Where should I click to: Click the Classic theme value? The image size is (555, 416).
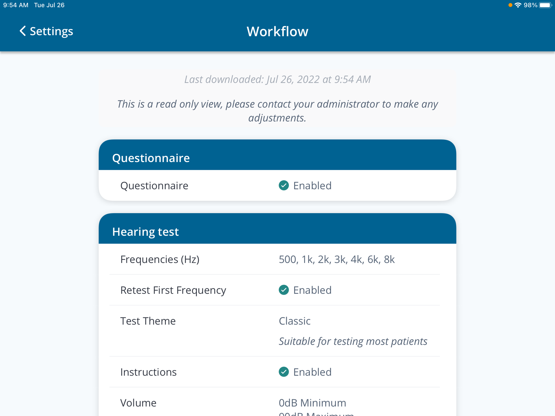click(x=295, y=321)
